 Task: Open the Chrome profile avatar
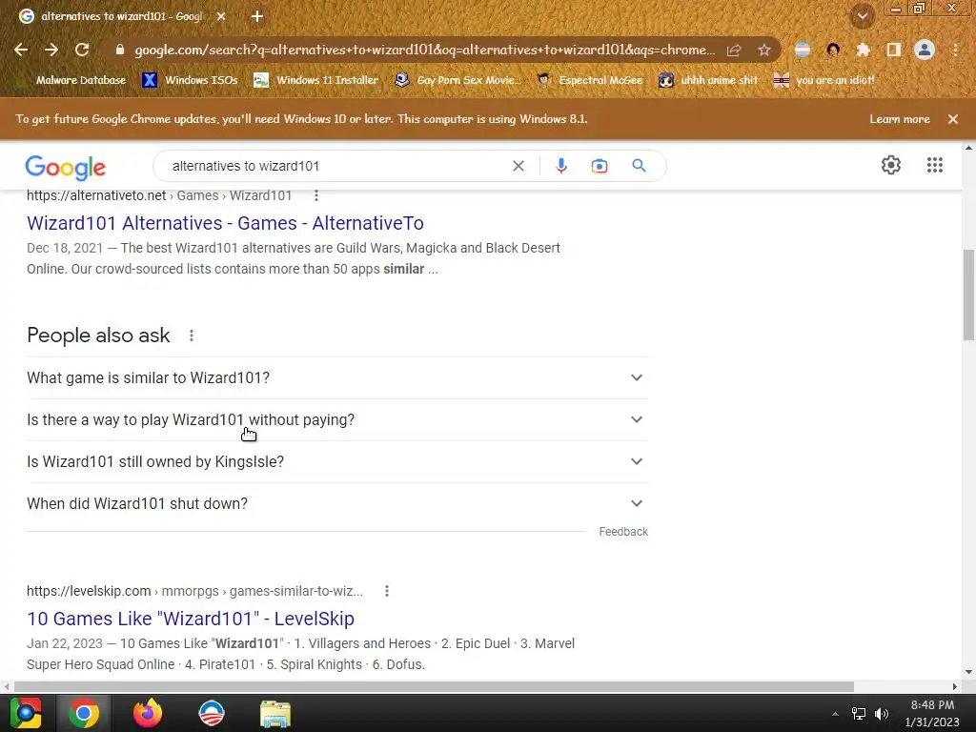pos(925,50)
